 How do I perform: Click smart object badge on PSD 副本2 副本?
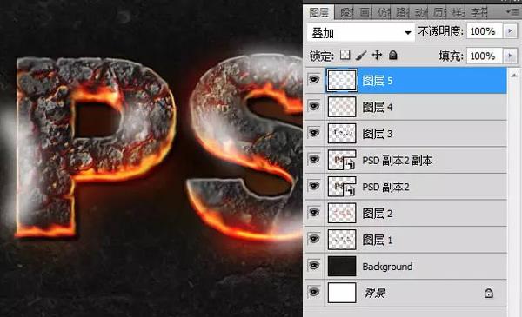[349, 164]
